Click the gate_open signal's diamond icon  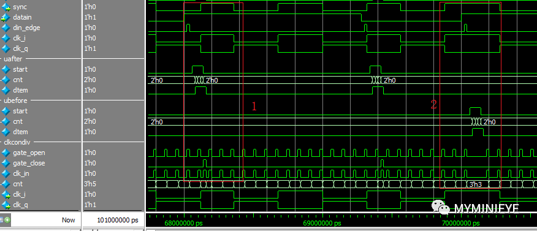click(x=6, y=153)
